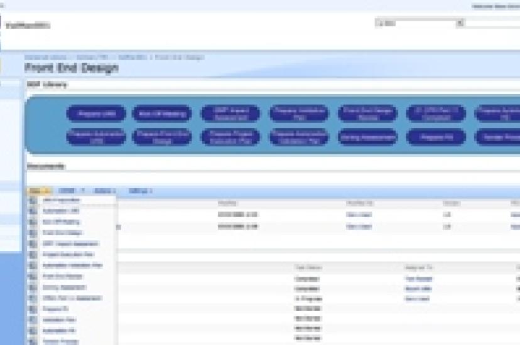The image size is (520, 345).
Task: Click the Prepare Validation Plan button
Action: click(299, 114)
